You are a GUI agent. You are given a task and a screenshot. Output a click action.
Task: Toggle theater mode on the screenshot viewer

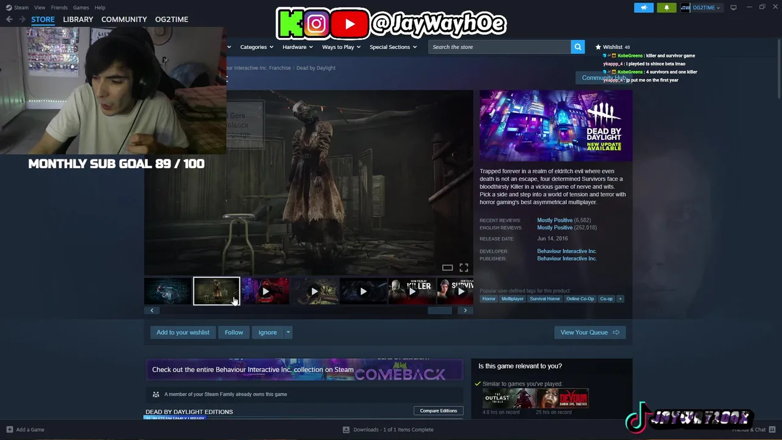(447, 268)
